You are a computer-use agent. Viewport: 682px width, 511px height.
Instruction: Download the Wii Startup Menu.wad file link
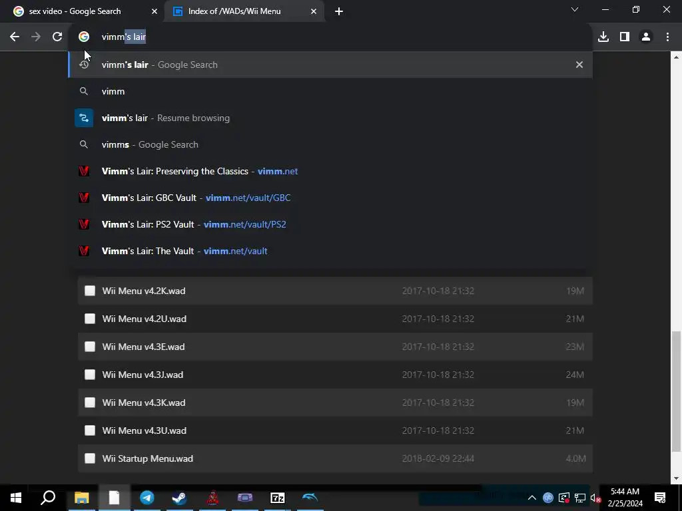[x=147, y=458]
